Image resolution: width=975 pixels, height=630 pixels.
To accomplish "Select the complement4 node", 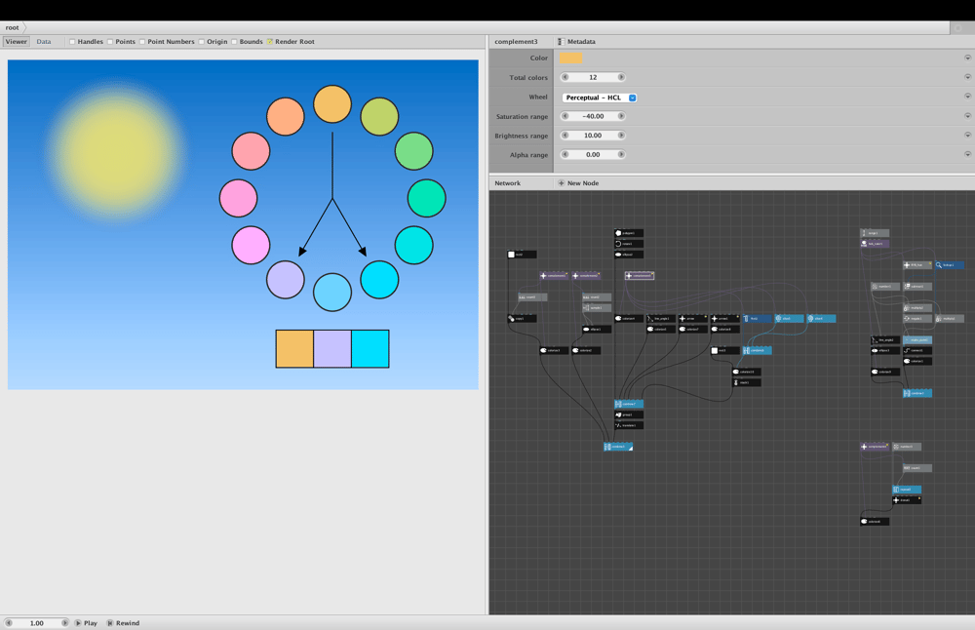I will click(875, 447).
